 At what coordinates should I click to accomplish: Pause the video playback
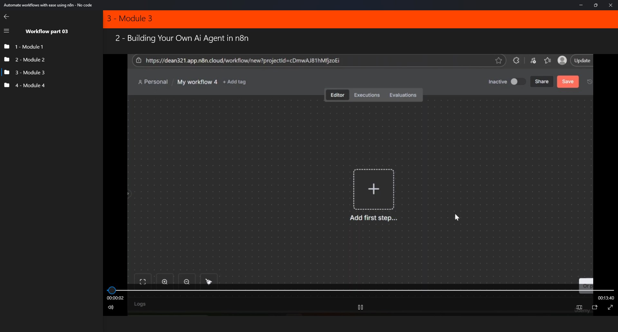coord(360,307)
